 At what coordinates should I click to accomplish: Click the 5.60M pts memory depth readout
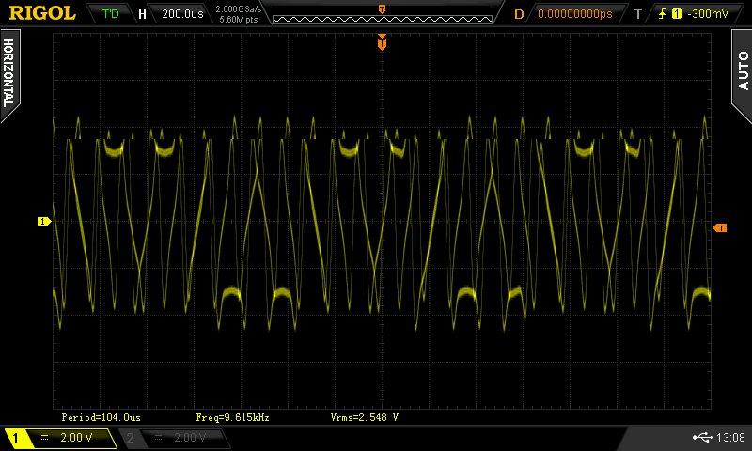point(239,20)
